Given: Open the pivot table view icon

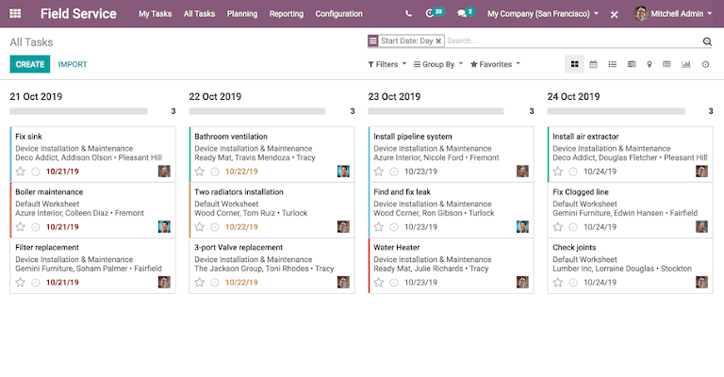Looking at the screenshot, I should 666,65.
